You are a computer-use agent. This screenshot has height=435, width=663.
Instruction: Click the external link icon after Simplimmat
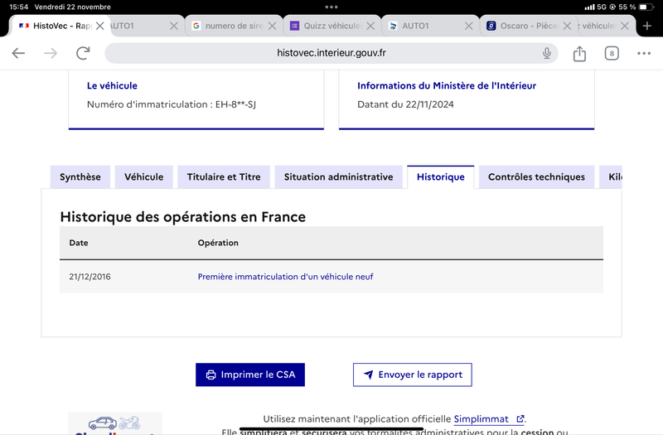[520, 419]
